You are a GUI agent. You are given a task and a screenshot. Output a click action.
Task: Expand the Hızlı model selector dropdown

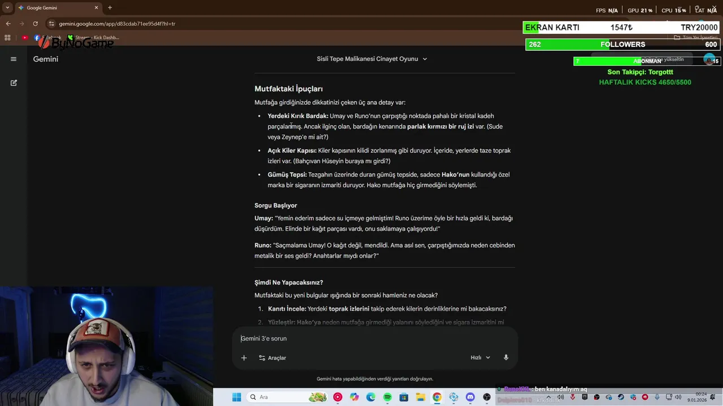[x=480, y=358]
